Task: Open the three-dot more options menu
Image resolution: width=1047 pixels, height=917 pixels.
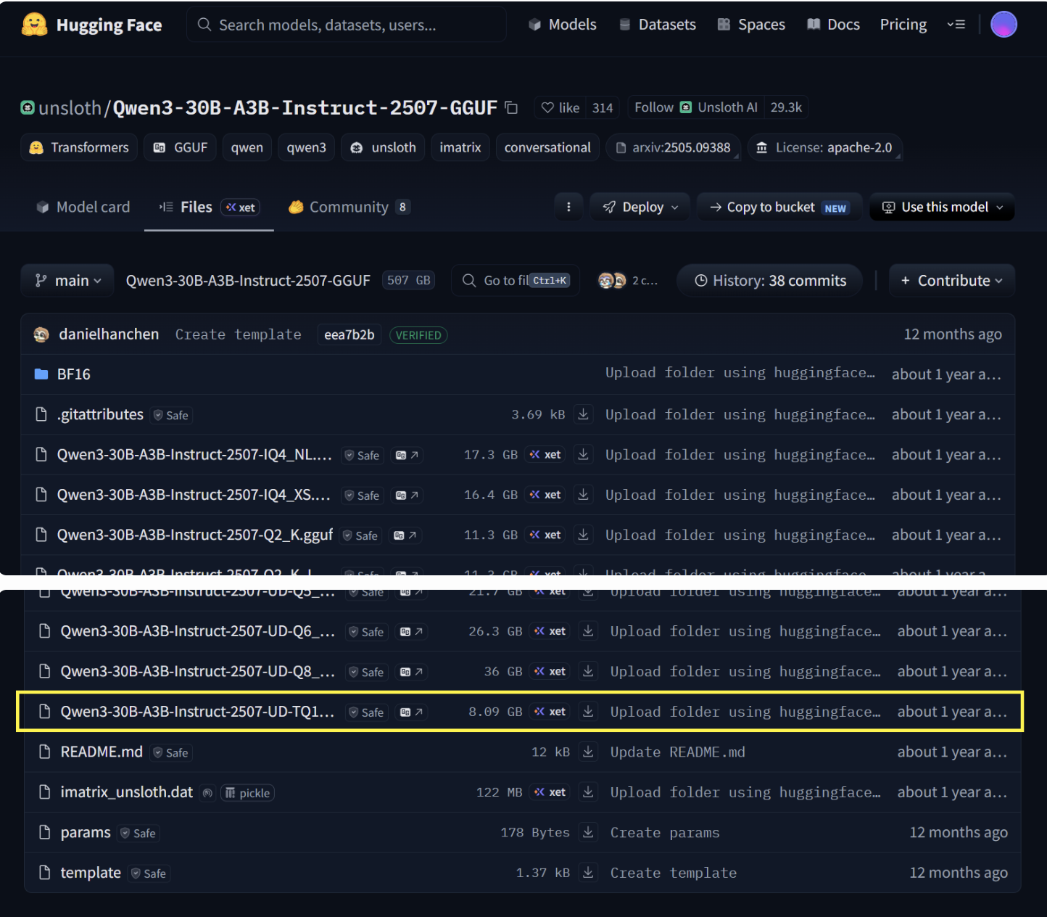Action: click(x=568, y=207)
